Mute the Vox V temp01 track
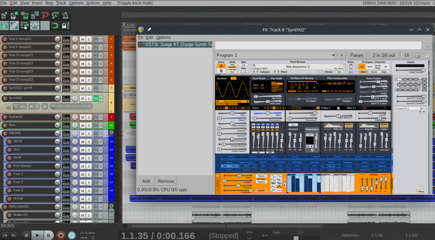The height and width of the screenshot is (240, 435). click(x=82, y=39)
